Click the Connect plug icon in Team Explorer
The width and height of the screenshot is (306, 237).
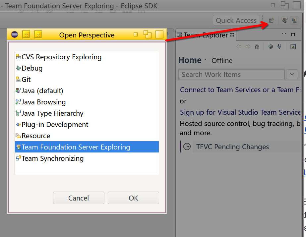[279, 46]
